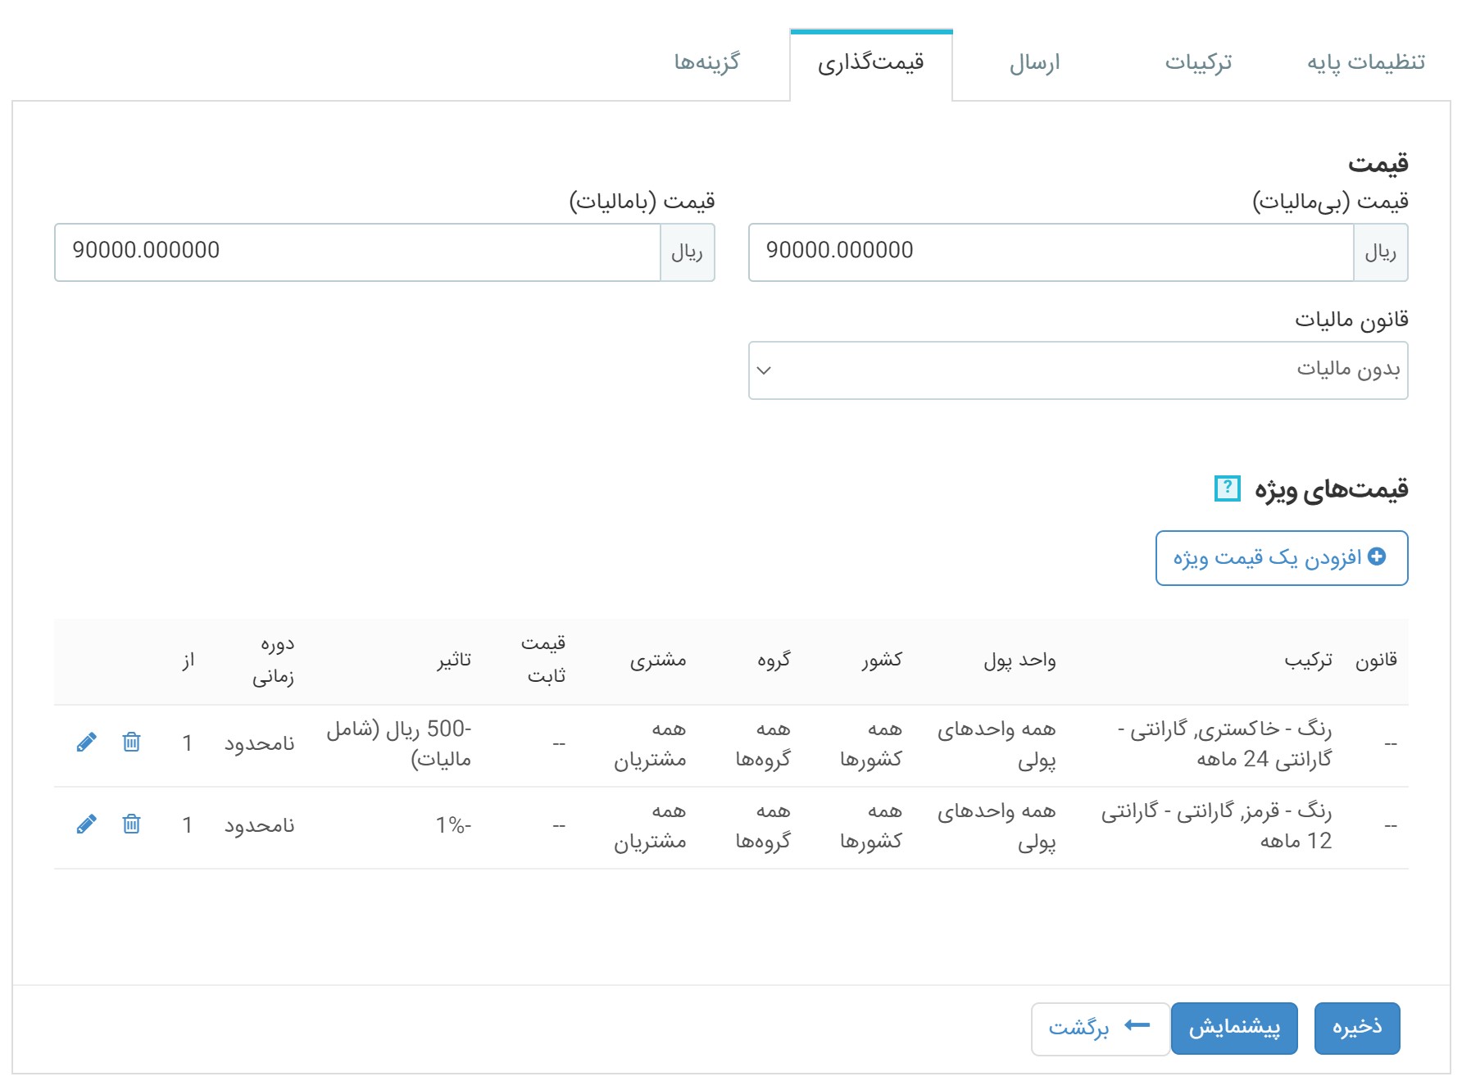Click the برگشت back button
Image resolution: width=1462 pixels, height=1090 pixels.
coord(1100,1028)
